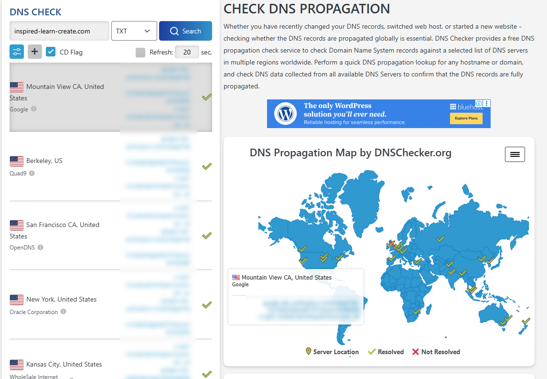Click info icon beside Oracle Corporation
The image size is (547, 379).
point(63,311)
